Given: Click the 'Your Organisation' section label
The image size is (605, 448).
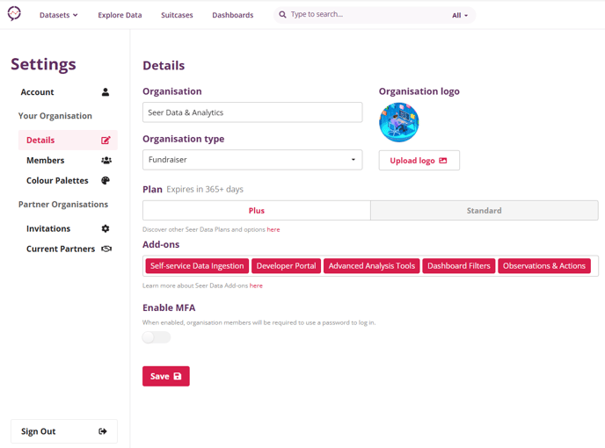Looking at the screenshot, I should (55, 116).
